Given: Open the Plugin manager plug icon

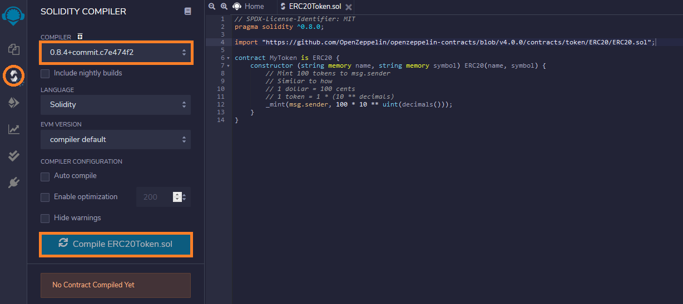Looking at the screenshot, I should [x=14, y=183].
